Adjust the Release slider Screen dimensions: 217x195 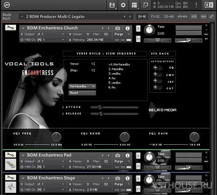point(114,114)
